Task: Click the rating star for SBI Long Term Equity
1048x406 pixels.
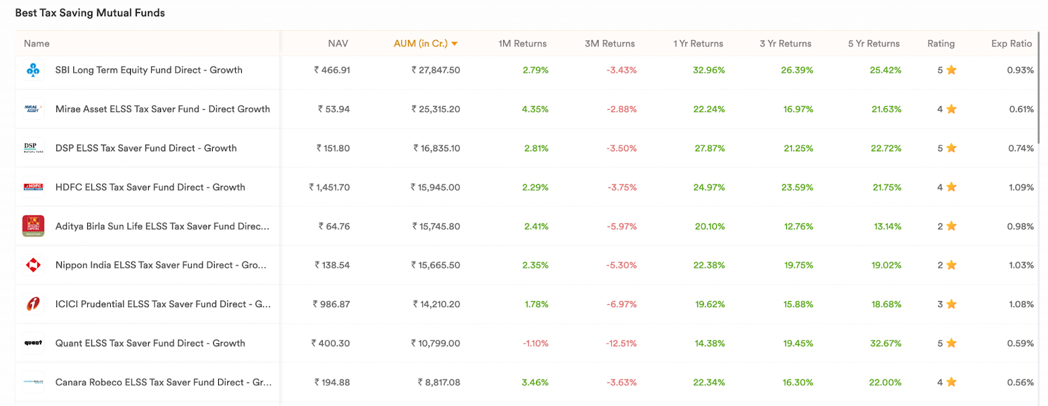Action: (x=952, y=70)
